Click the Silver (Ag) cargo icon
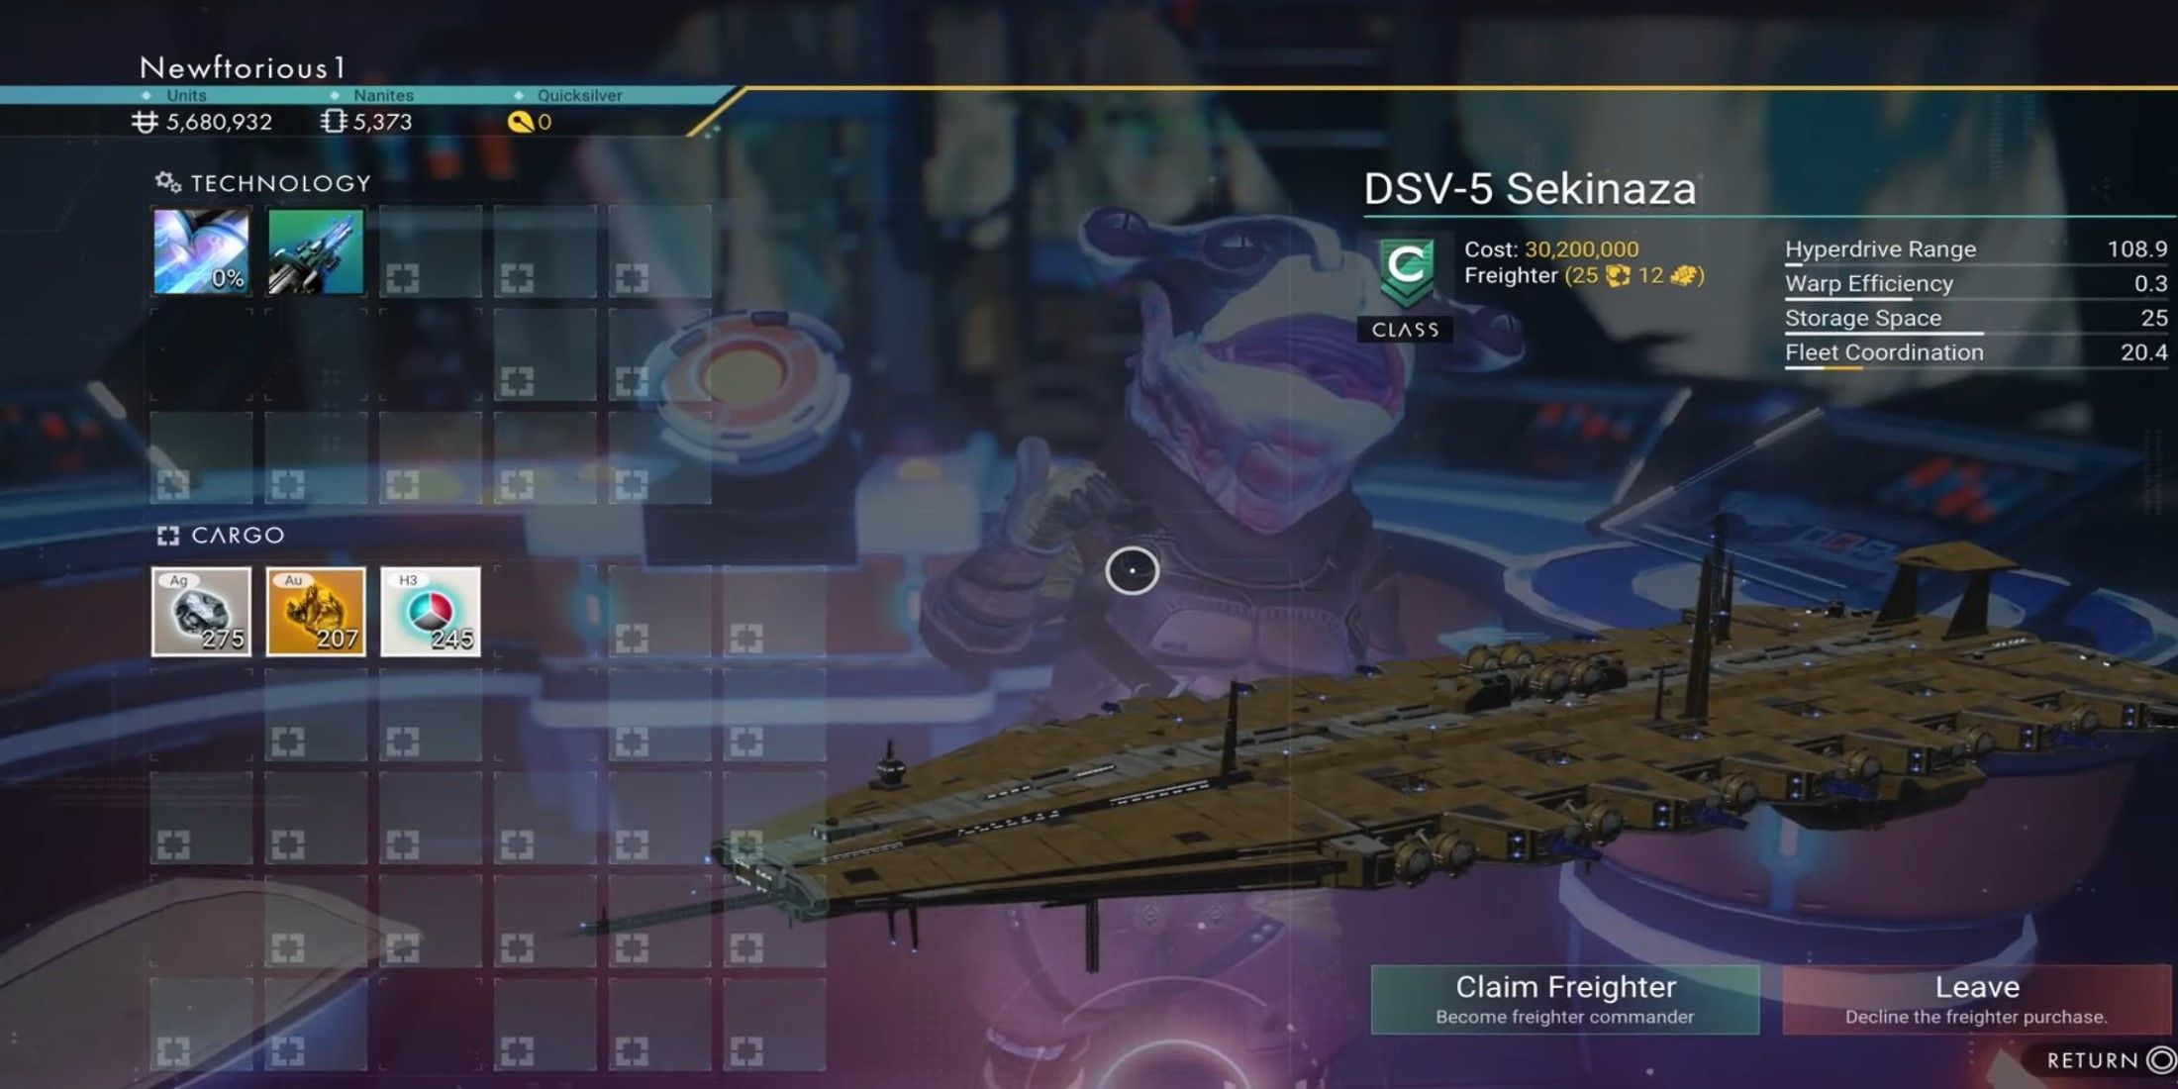 coord(201,609)
